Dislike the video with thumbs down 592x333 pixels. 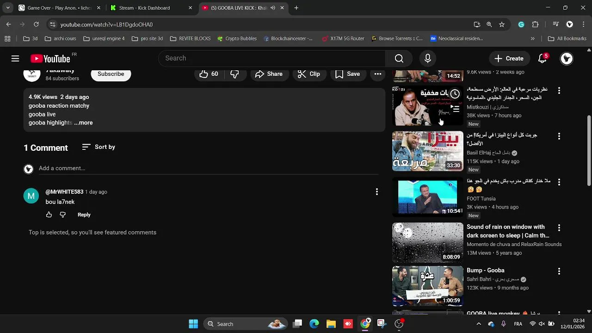[x=235, y=74]
